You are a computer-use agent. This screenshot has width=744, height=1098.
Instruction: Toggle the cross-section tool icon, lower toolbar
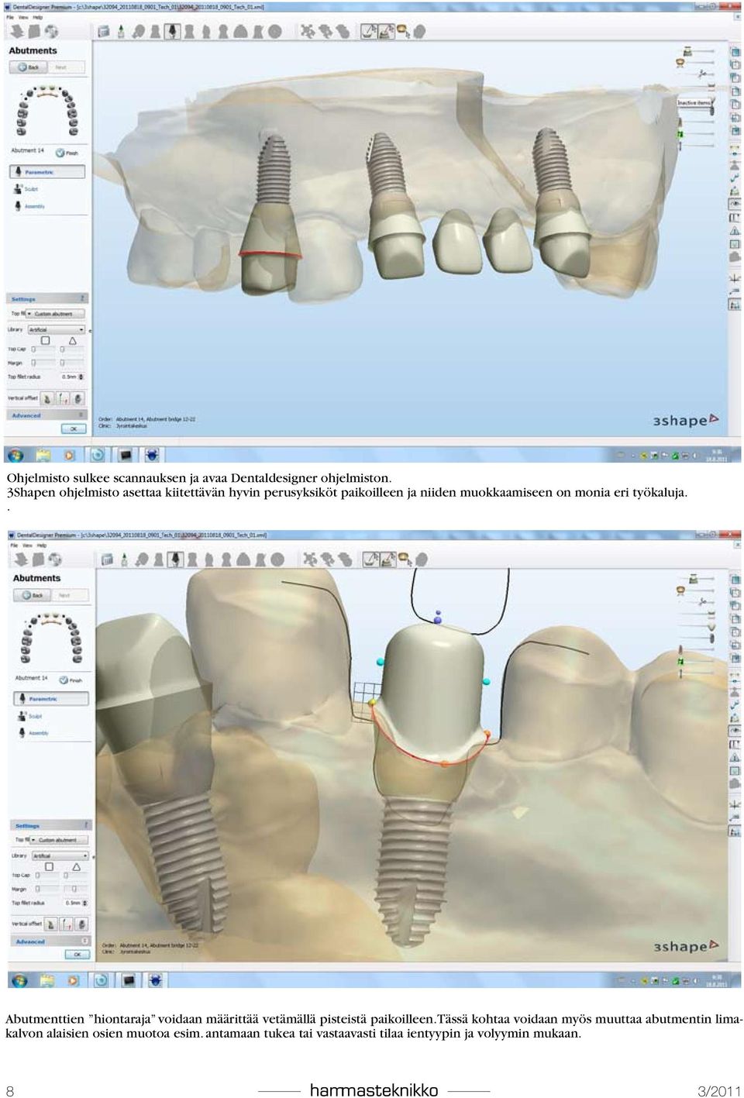coord(372,559)
